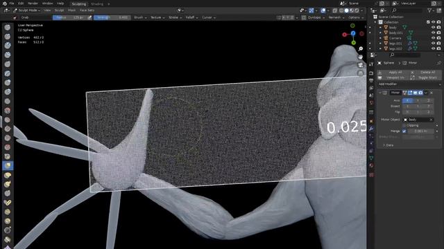Click the Blender logo menu icon
Viewport: 444px width, 249px height.
pyautogui.click(x=5, y=3)
